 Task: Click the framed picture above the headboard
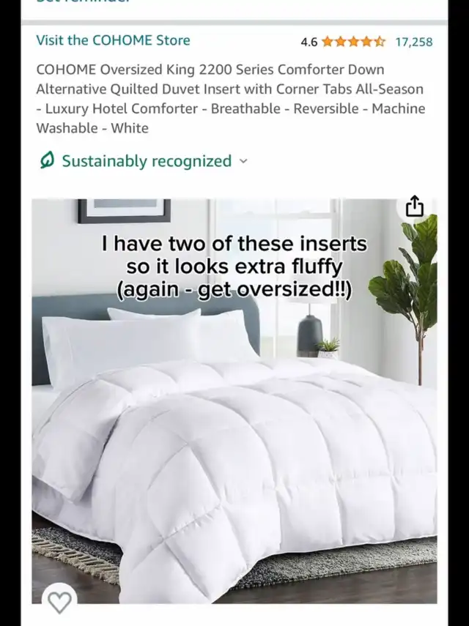pyautogui.click(x=125, y=210)
